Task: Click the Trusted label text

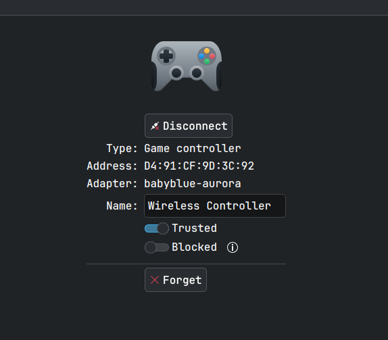Action: pyautogui.click(x=194, y=228)
